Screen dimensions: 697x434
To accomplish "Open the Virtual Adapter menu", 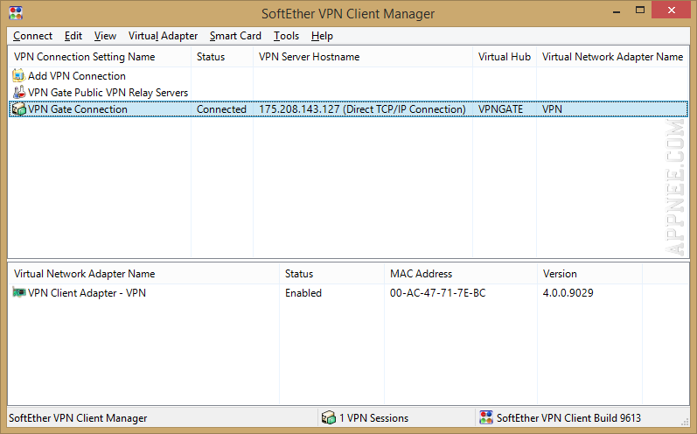I will (163, 36).
